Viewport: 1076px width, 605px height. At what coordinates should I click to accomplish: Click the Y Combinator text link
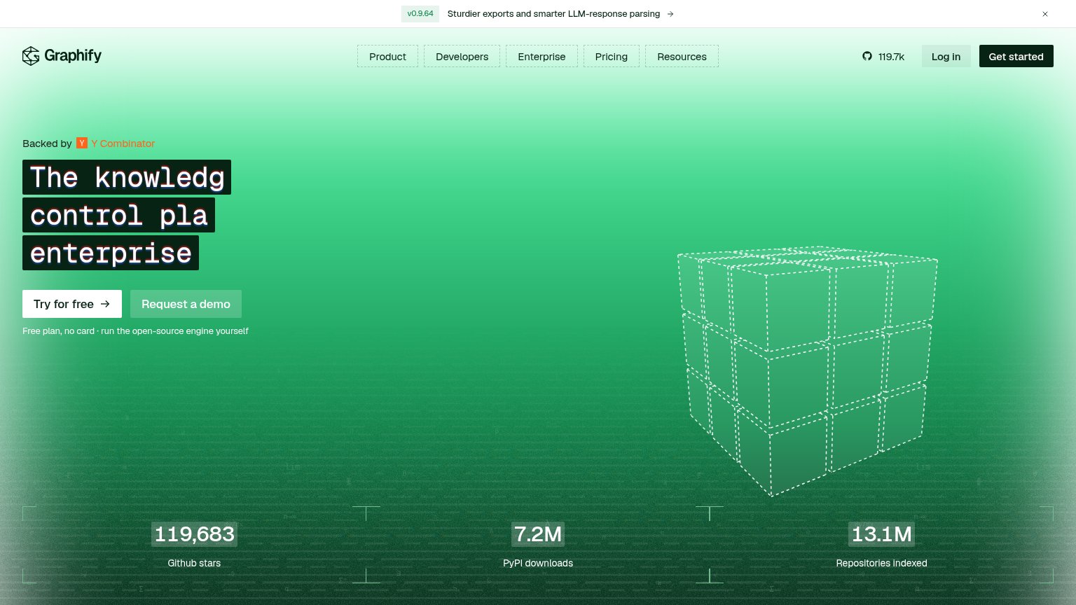pyautogui.click(x=123, y=144)
